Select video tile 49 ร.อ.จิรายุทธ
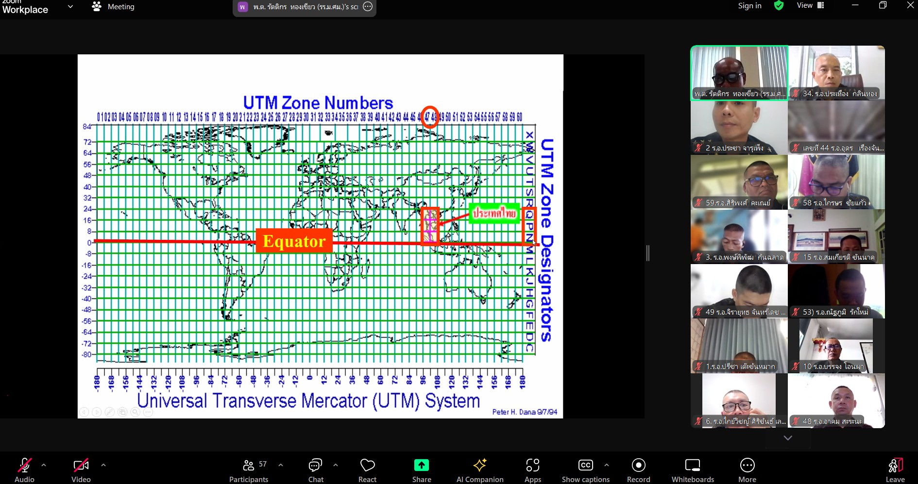This screenshot has width=918, height=484. tap(739, 291)
